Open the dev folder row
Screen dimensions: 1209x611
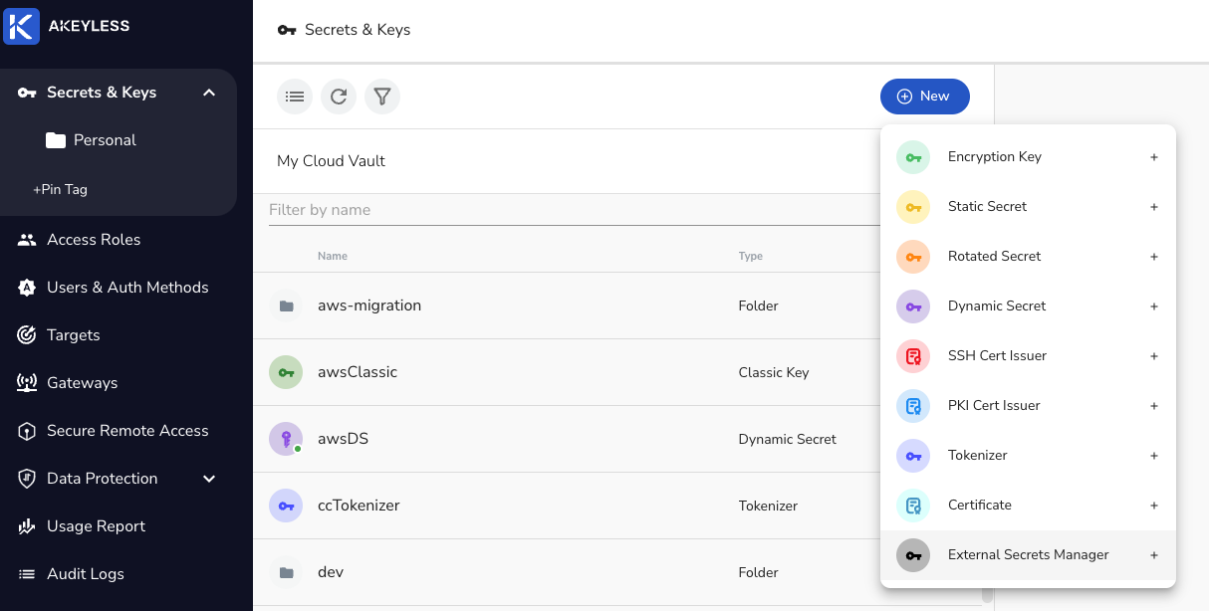coord(617,572)
